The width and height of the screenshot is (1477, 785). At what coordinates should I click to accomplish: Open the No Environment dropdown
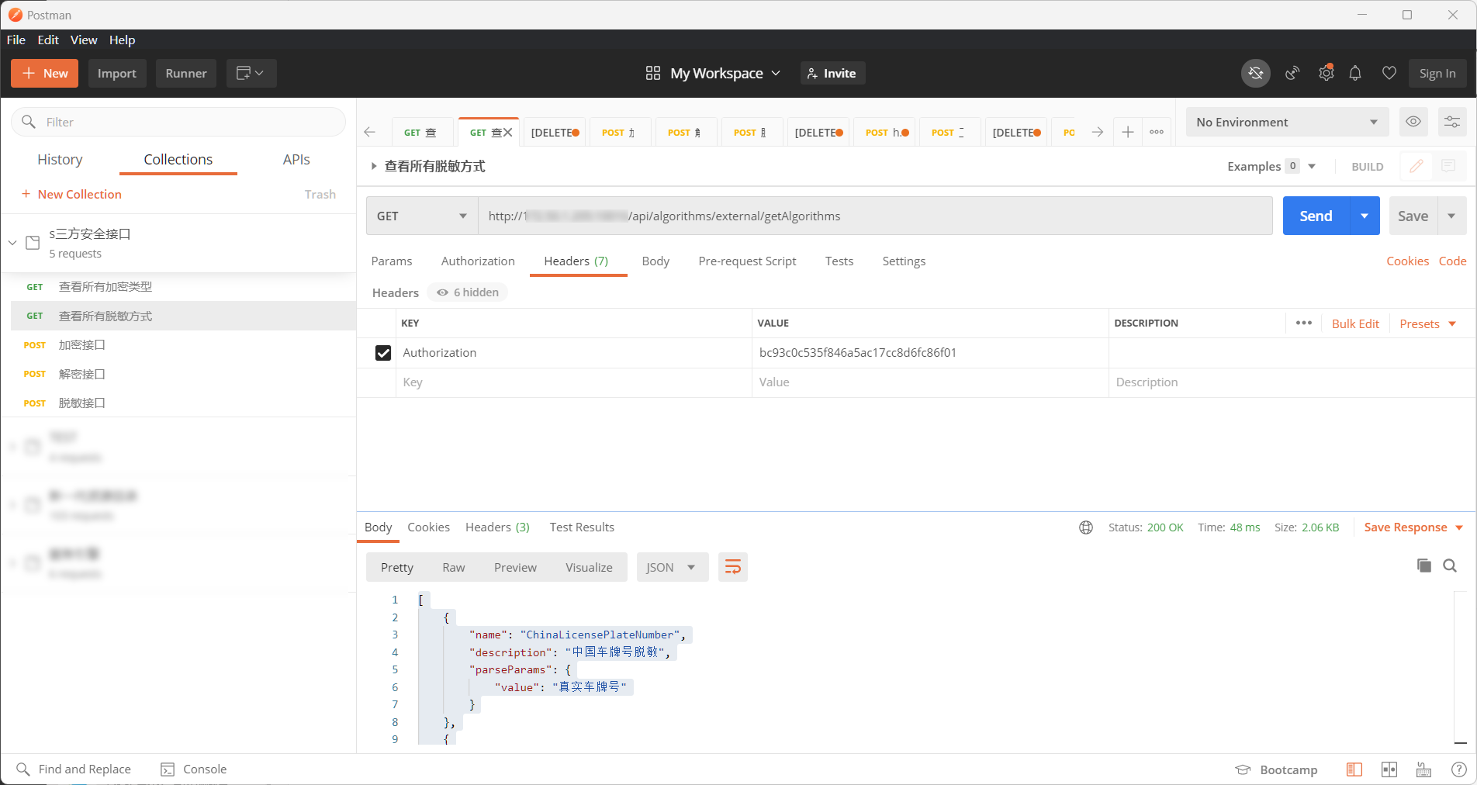tap(1285, 122)
